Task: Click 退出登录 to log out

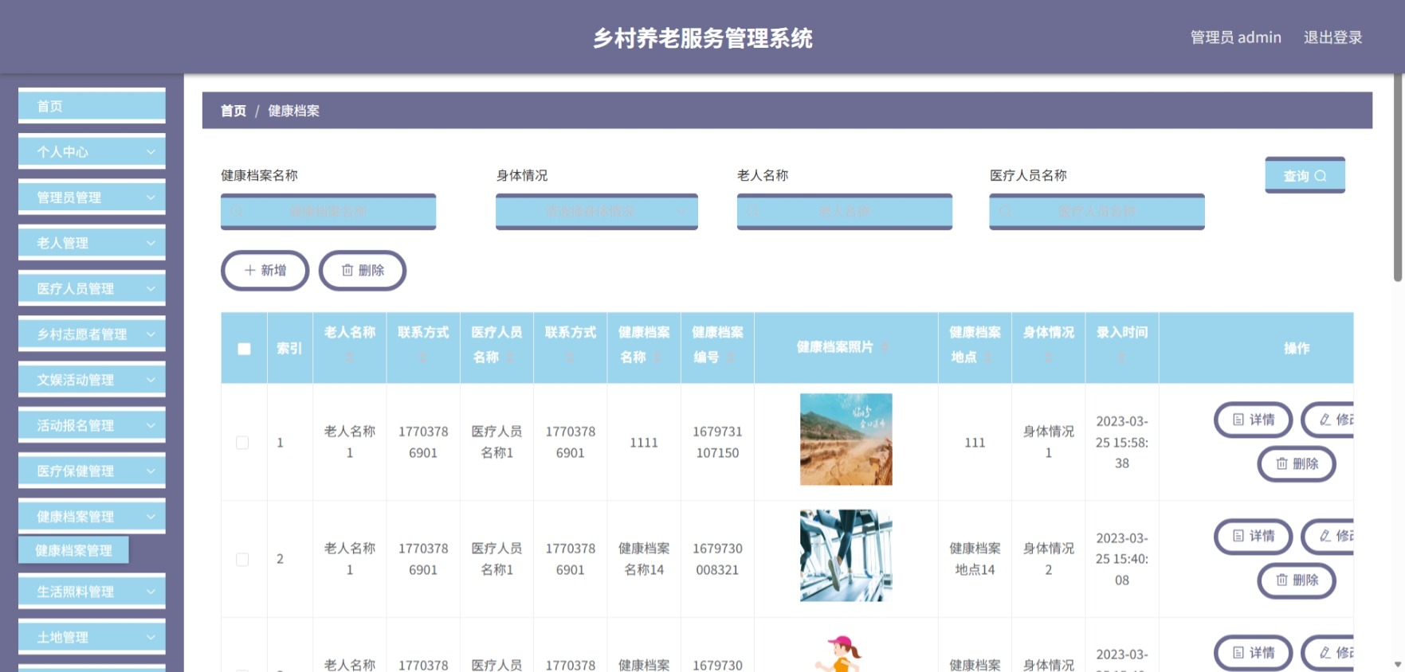Action: pos(1332,37)
